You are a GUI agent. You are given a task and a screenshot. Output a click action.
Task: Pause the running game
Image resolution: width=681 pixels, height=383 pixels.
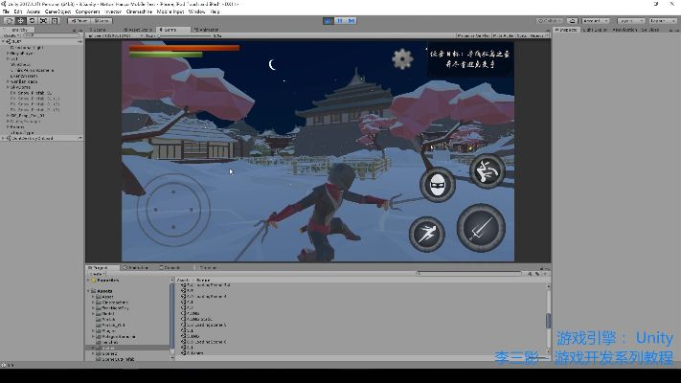point(339,20)
